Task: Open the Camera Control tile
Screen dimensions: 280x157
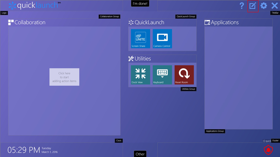Action: (x=162, y=39)
